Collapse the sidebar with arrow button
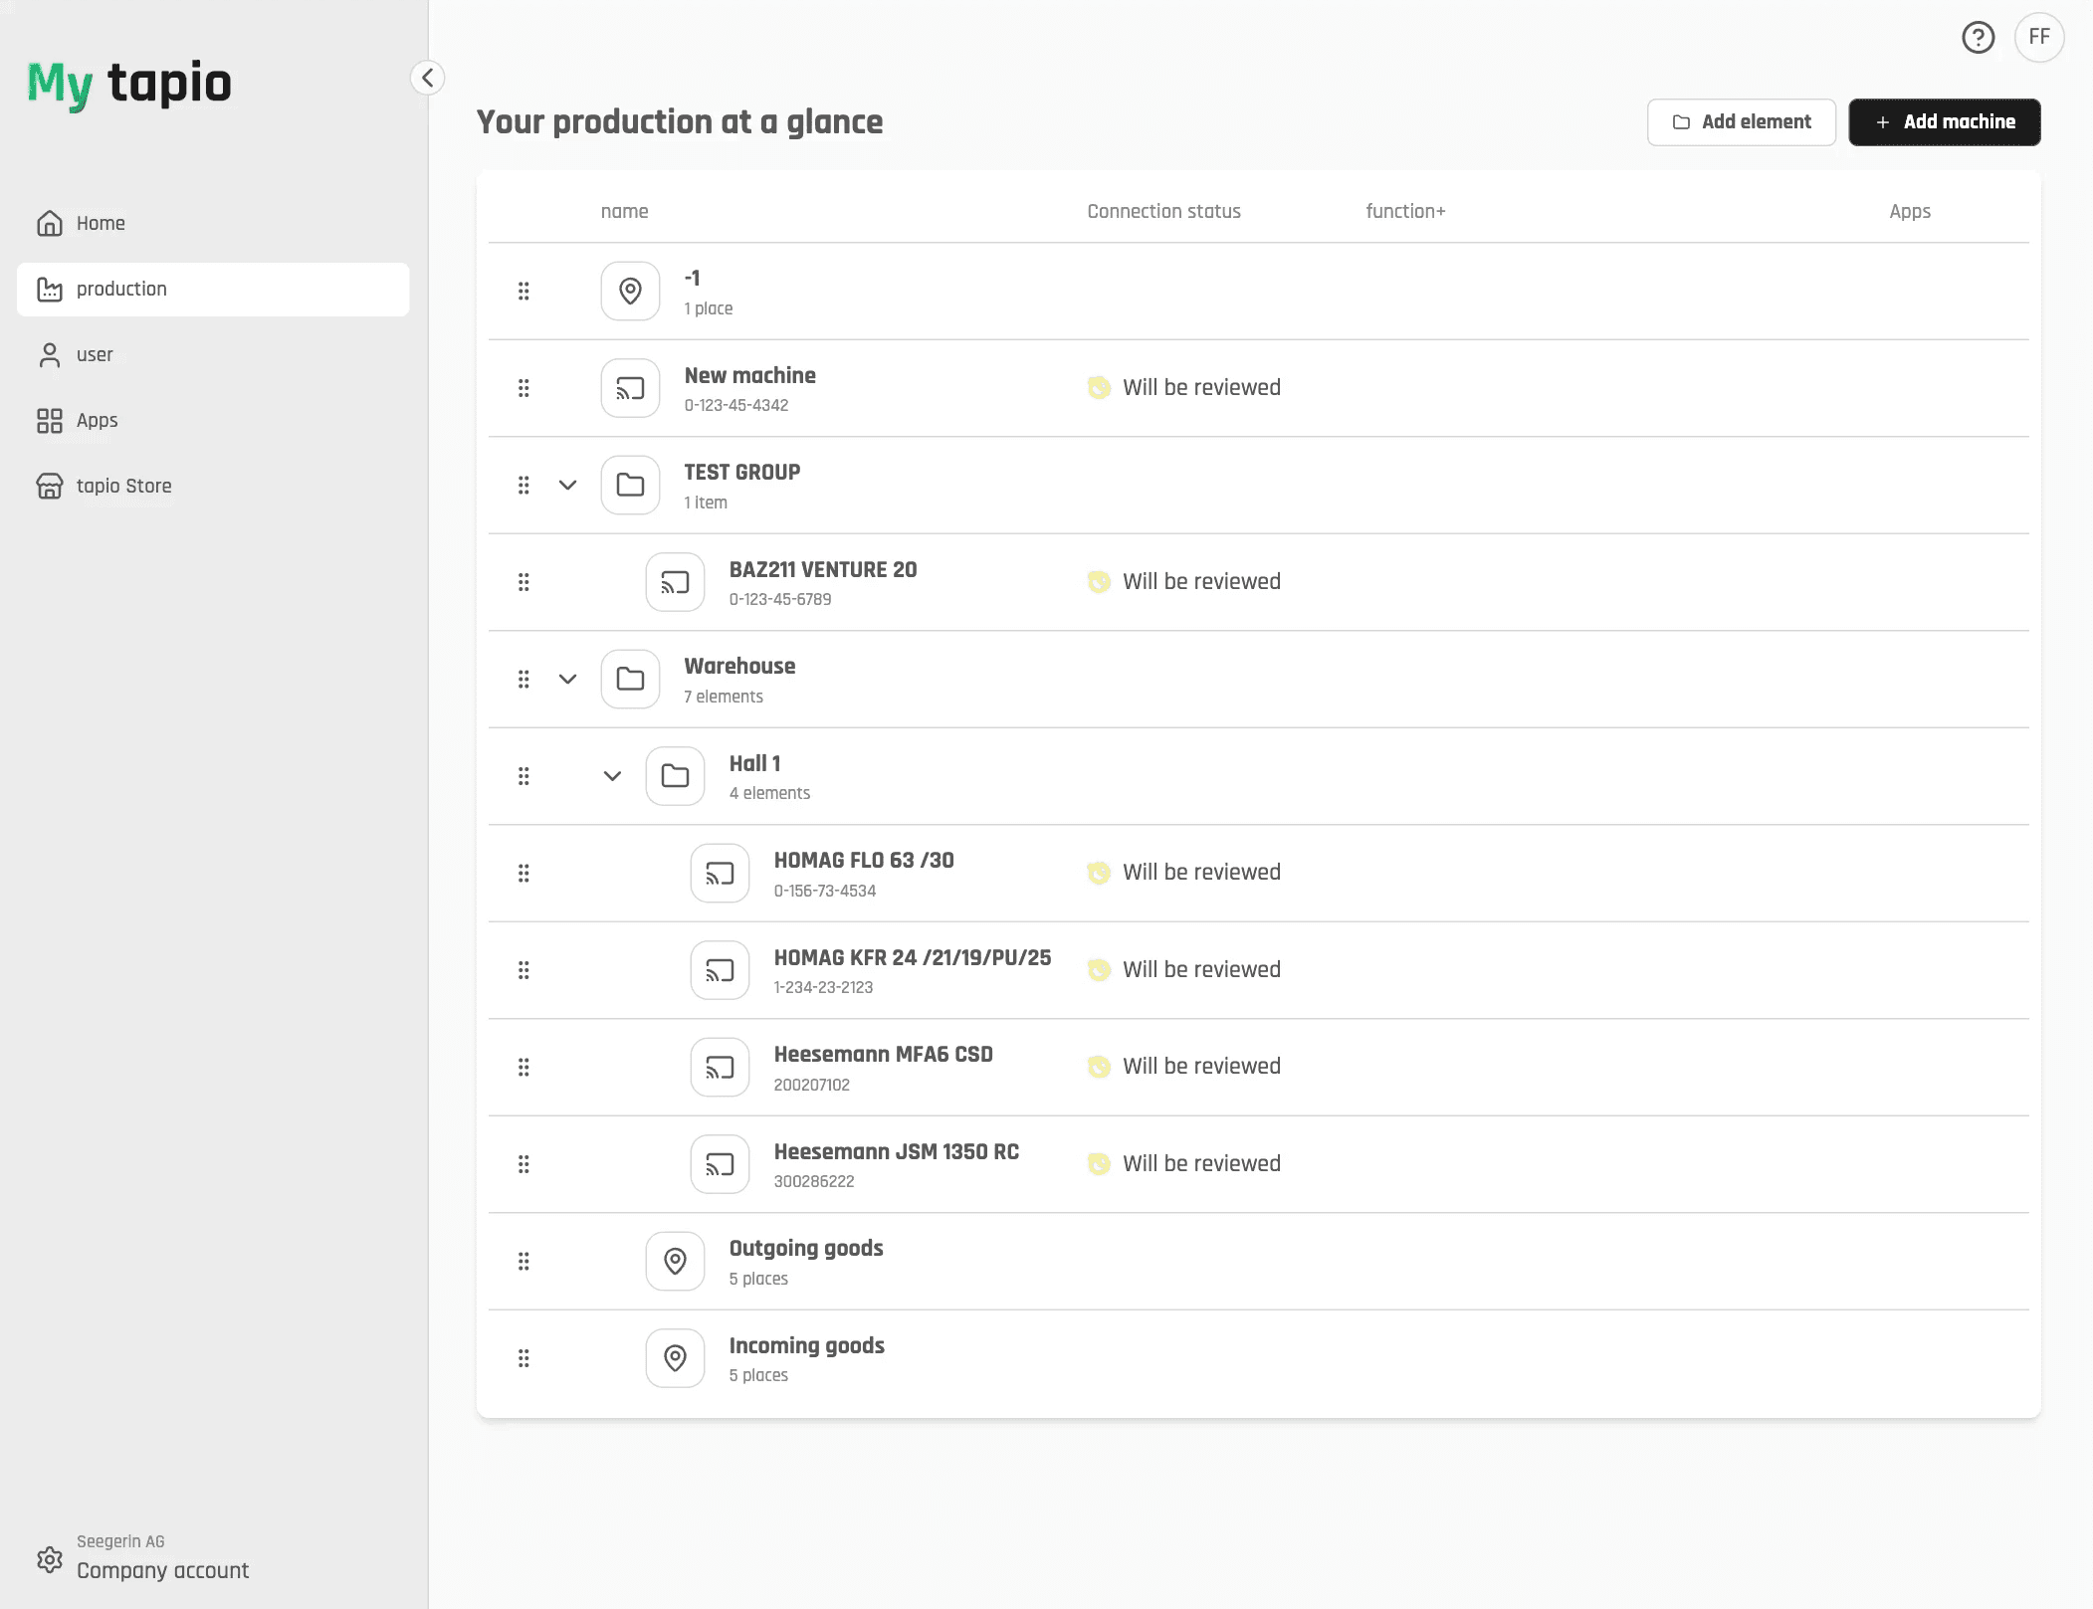The height and width of the screenshot is (1609, 2093). pos(427,78)
